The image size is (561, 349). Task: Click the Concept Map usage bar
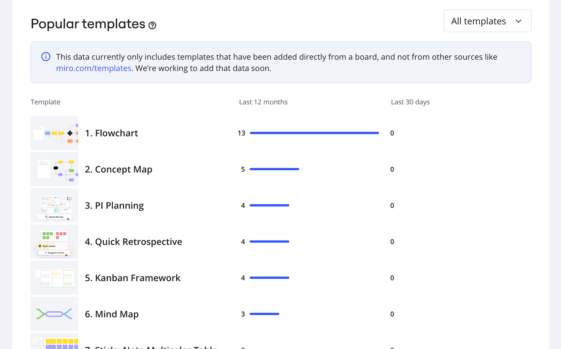[274, 169]
